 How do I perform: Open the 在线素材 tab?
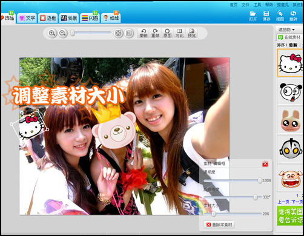pos(289,38)
